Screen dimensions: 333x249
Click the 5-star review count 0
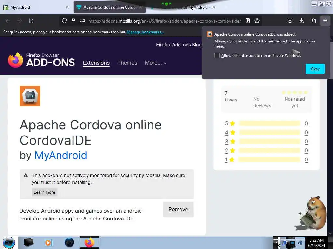pyautogui.click(x=306, y=123)
